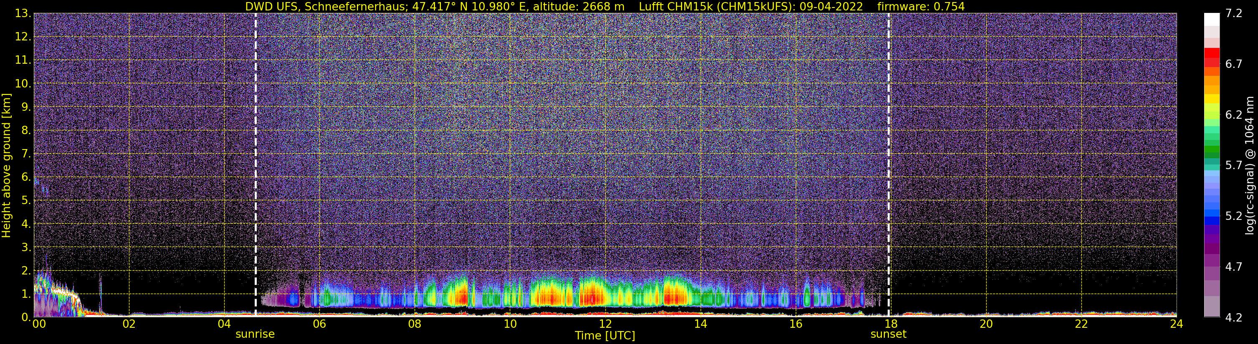Click the white dashed sunset marker line
Image resolution: width=1258 pixels, height=344 pixels.
tap(888, 165)
